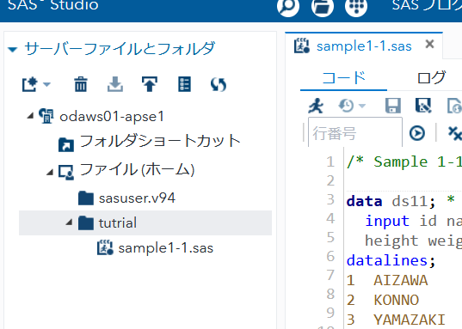
Task: Click the upload arrow icon
Action: click(150, 84)
